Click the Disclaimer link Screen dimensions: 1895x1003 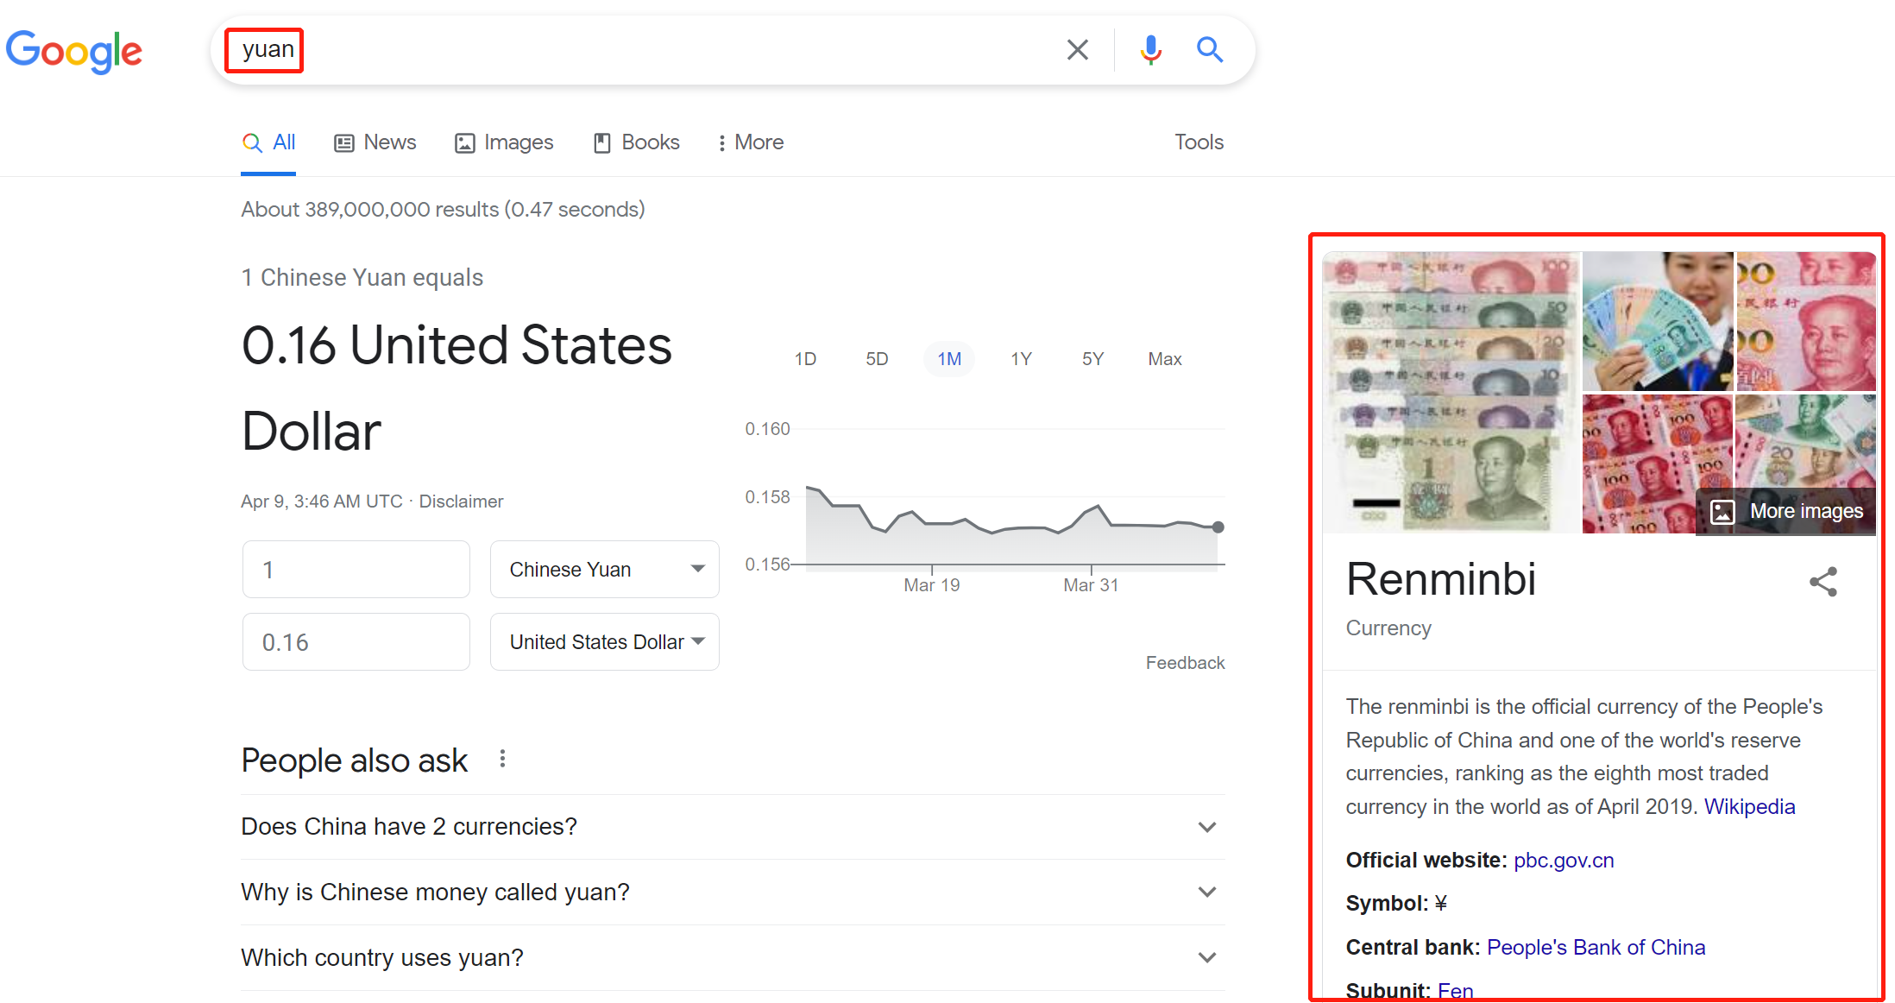pyautogui.click(x=461, y=501)
